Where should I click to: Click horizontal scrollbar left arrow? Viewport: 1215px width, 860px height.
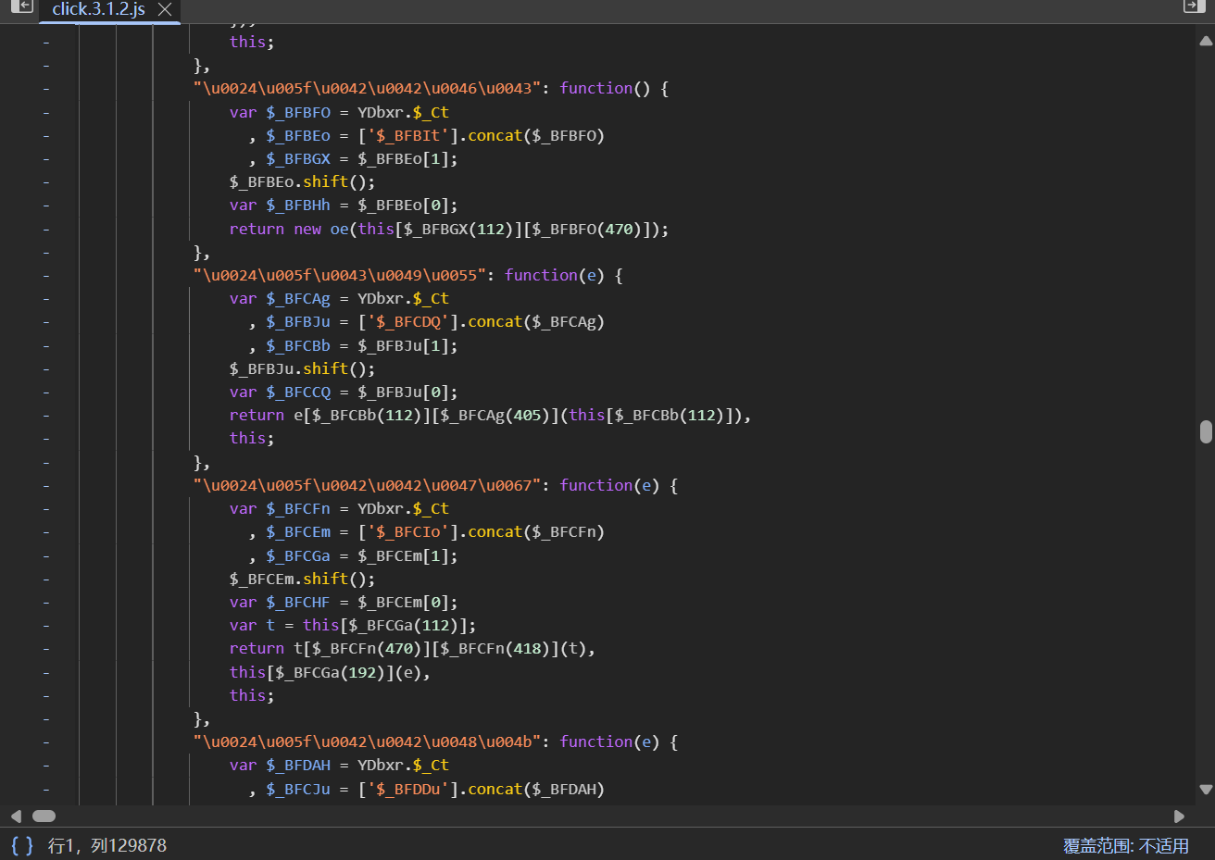16,816
